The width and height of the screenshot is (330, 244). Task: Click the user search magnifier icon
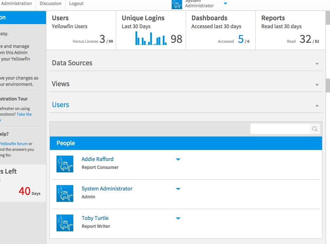[x=315, y=129]
